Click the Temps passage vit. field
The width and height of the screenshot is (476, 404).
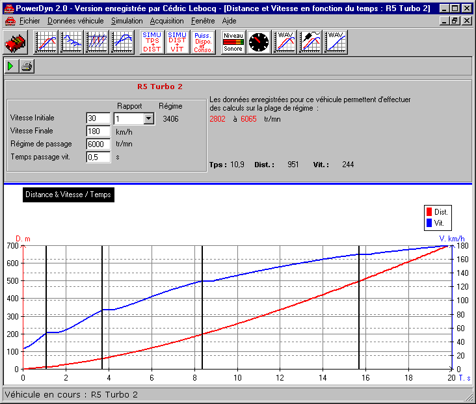click(x=98, y=157)
